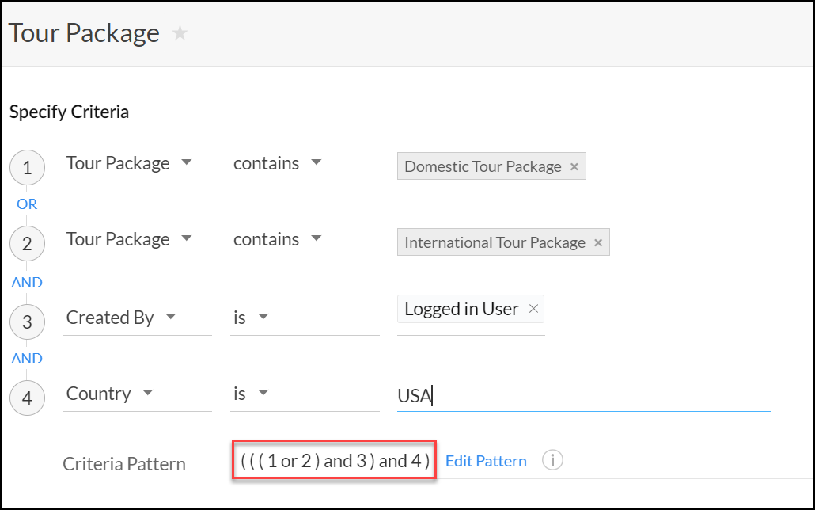This screenshot has width=815, height=510.
Task: Toggle the AND operator between rows 2 and 3
Action: [x=27, y=282]
